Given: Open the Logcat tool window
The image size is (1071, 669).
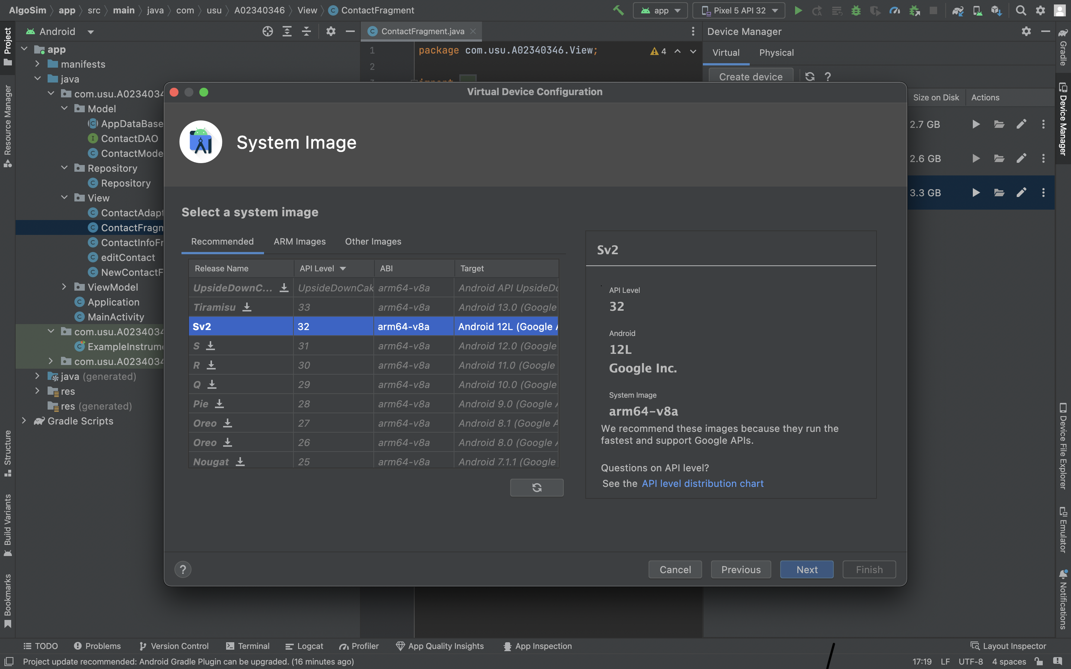Looking at the screenshot, I should tap(305, 646).
